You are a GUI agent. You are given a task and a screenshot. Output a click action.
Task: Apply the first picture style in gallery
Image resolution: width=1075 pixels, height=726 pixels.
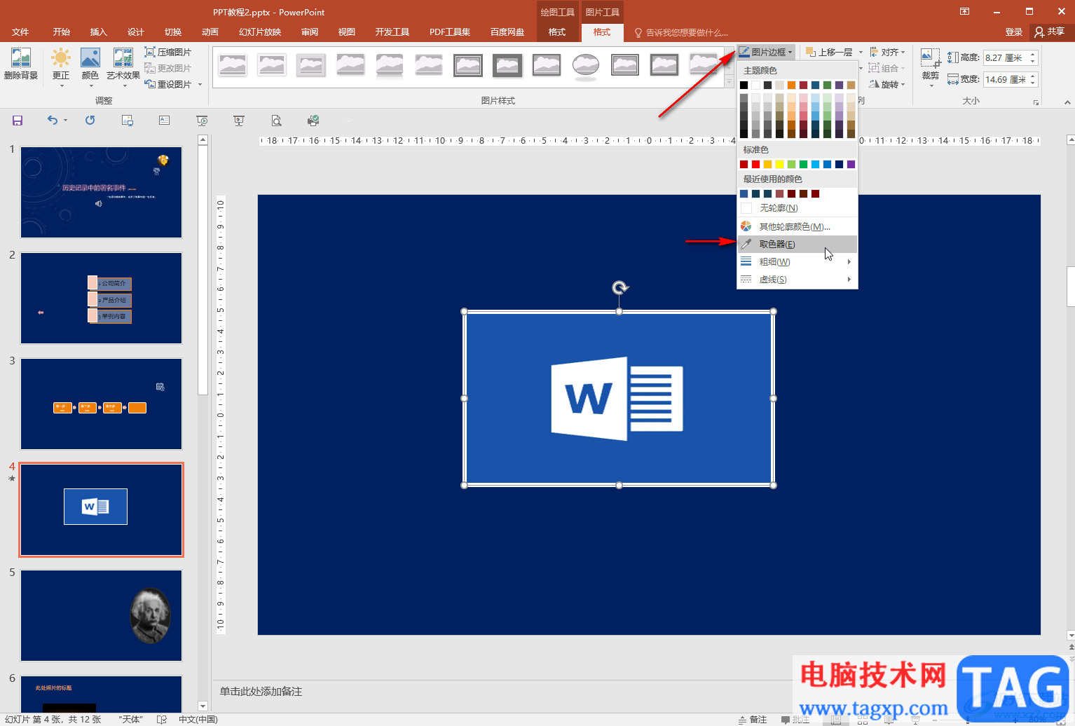(x=233, y=65)
